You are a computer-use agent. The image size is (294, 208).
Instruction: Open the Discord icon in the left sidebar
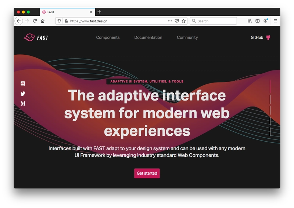click(x=23, y=84)
